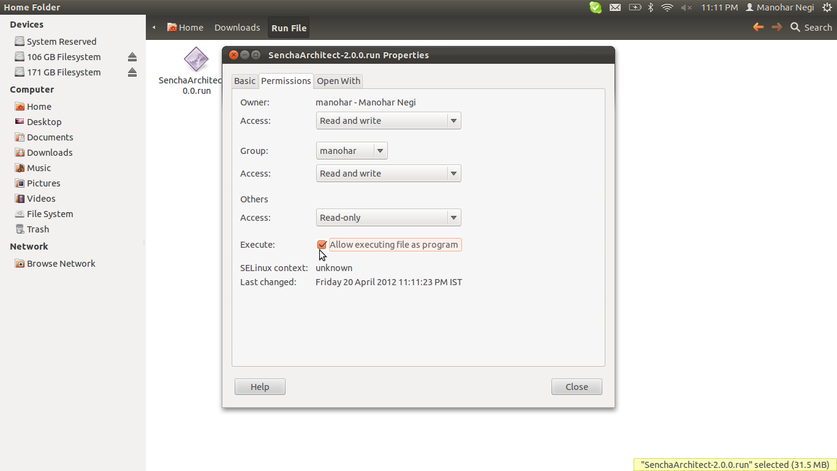Viewport: 837px width, 471px height.
Task: Open Browse Network in the sidebar
Action: point(55,264)
